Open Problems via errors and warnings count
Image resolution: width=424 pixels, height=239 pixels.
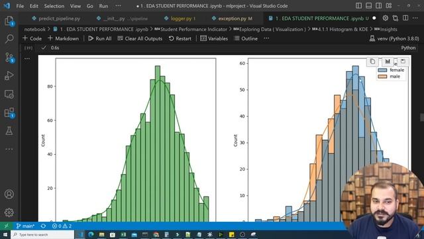(x=62, y=226)
